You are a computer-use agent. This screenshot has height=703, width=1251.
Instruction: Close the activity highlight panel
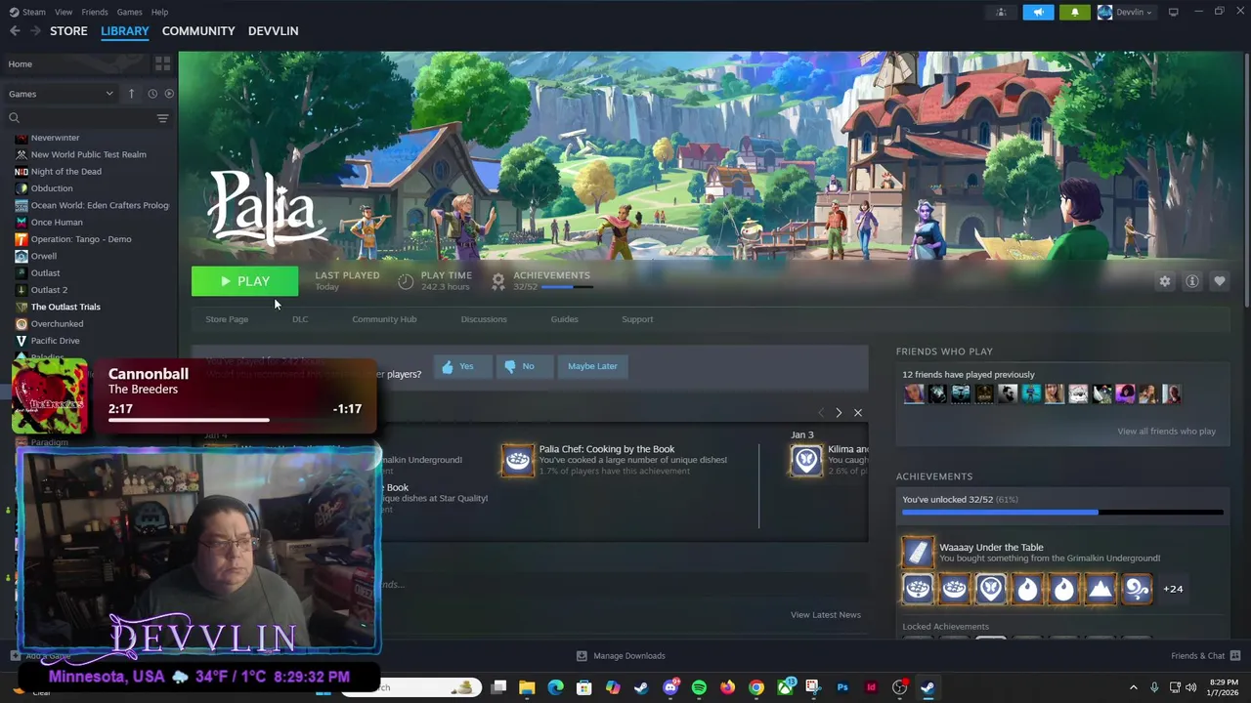click(x=858, y=413)
